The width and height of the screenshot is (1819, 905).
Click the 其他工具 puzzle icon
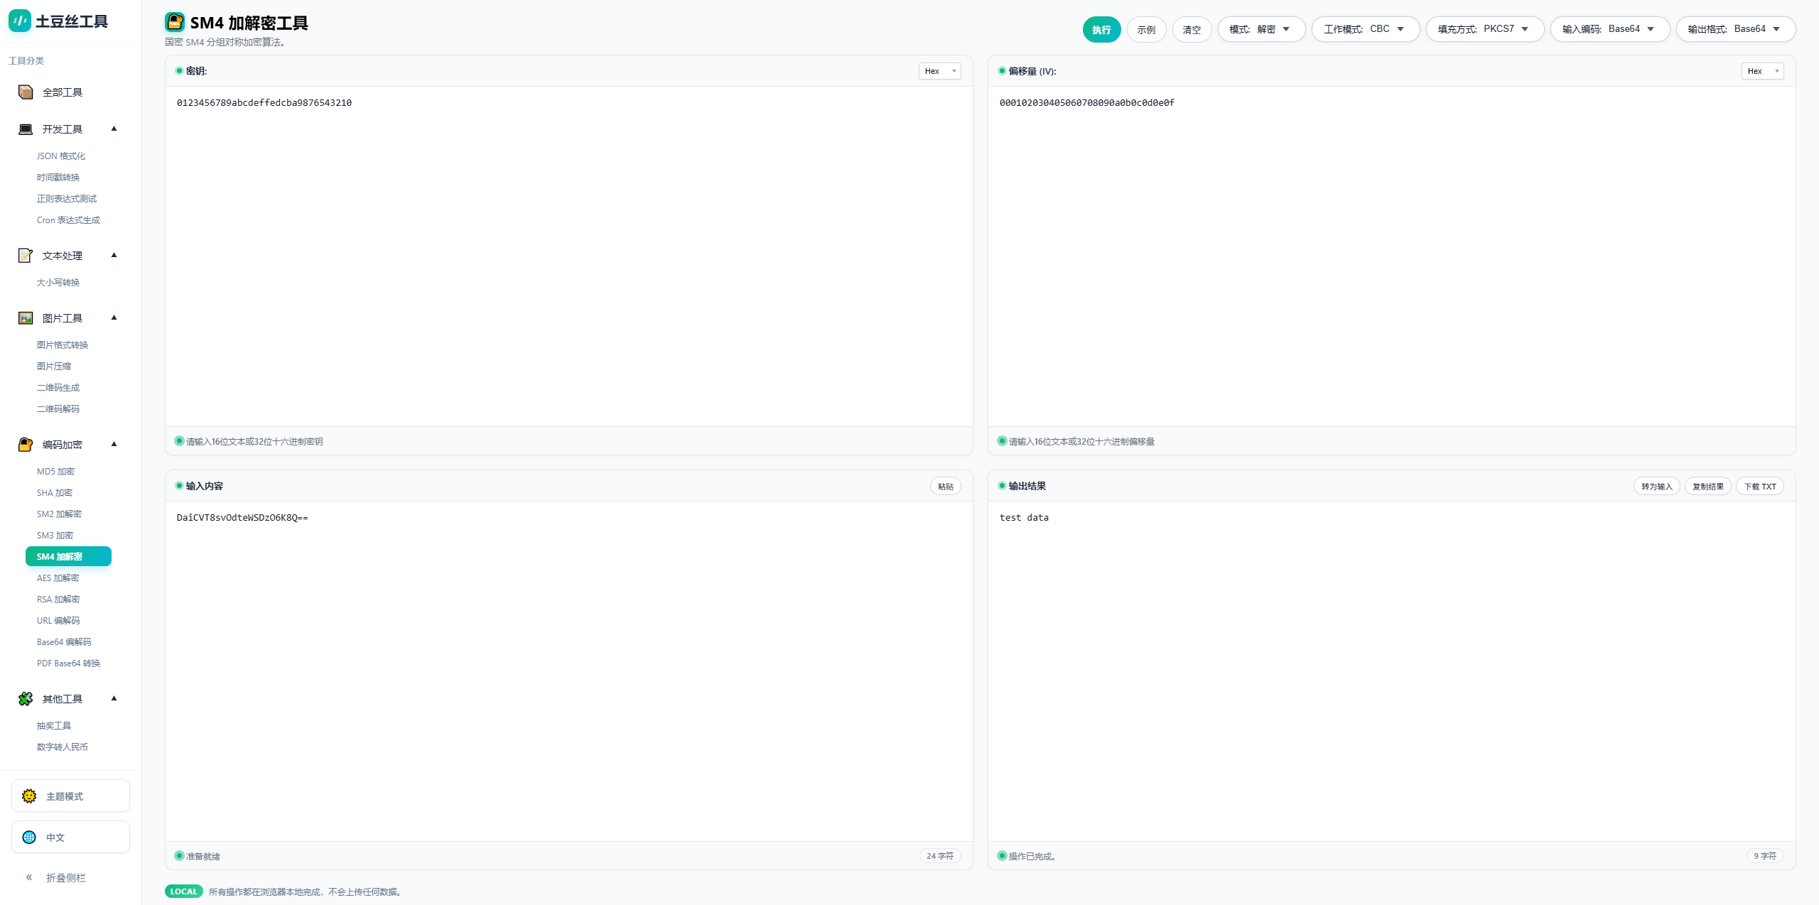tap(26, 699)
